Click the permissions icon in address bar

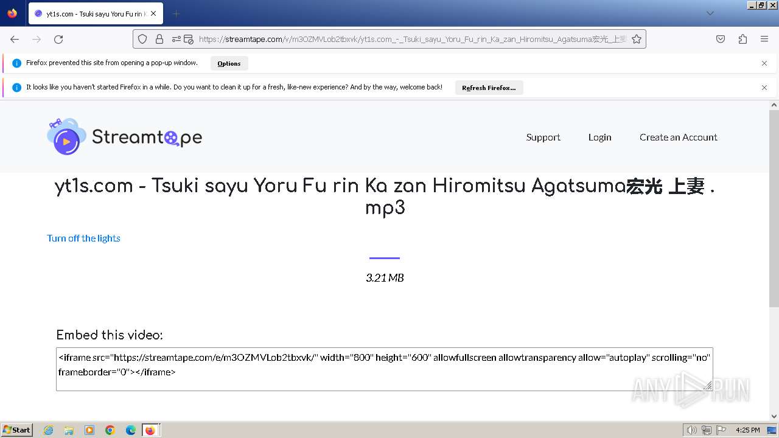coord(176,39)
